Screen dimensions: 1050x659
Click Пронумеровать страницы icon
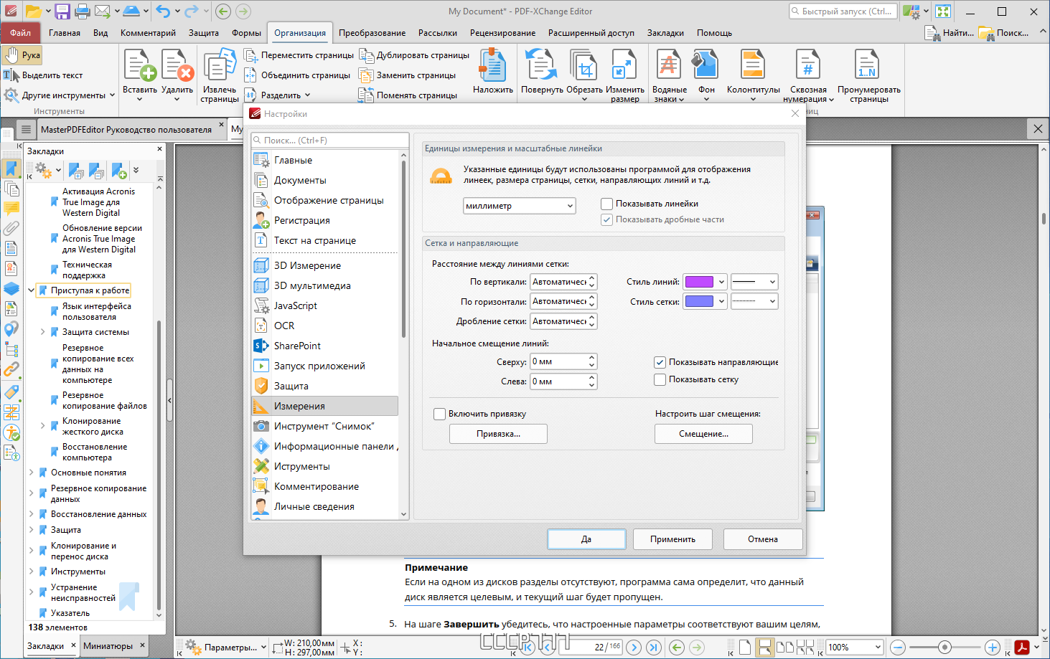click(868, 65)
